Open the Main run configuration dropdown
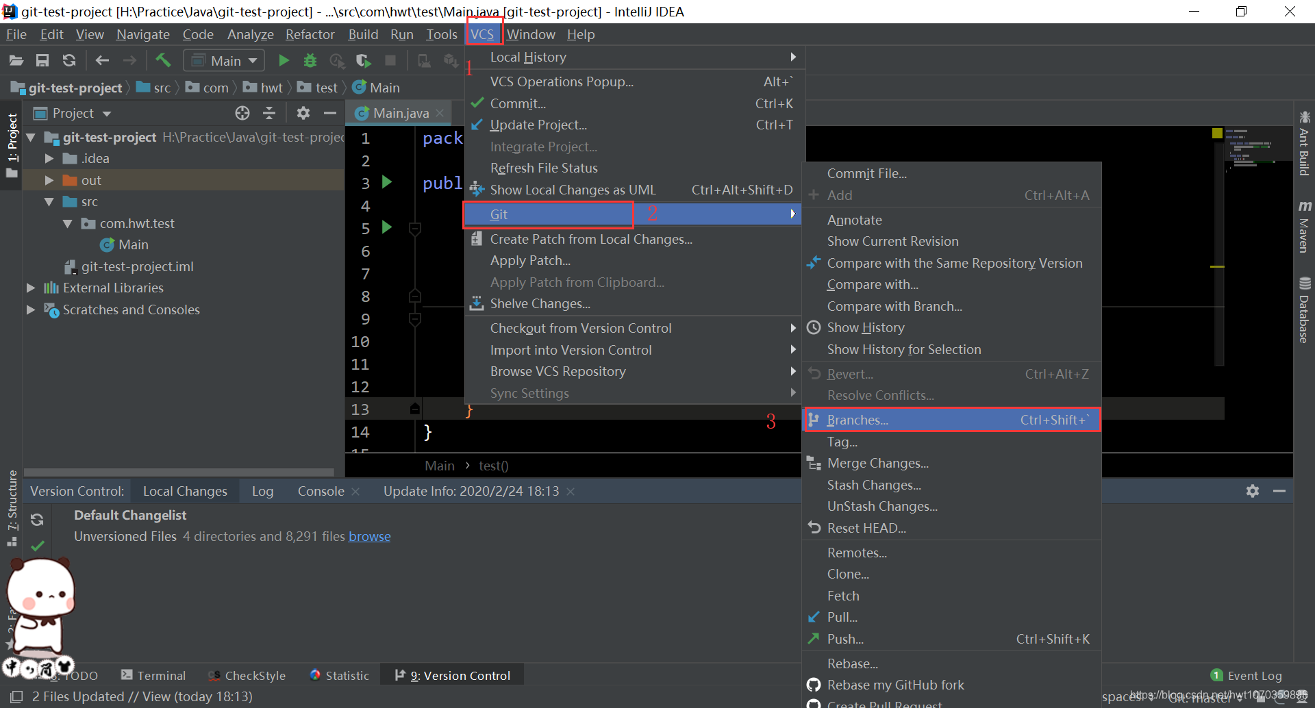This screenshot has height=708, width=1315. (224, 61)
